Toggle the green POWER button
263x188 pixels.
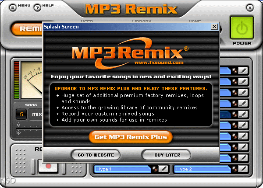(242, 28)
